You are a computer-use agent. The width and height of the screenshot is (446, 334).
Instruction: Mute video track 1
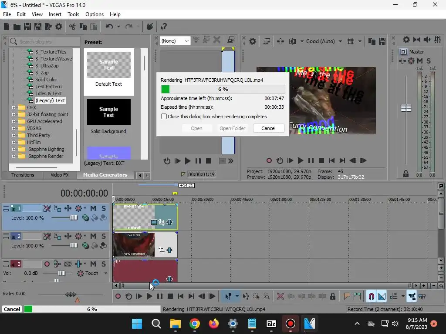[x=93, y=208]
